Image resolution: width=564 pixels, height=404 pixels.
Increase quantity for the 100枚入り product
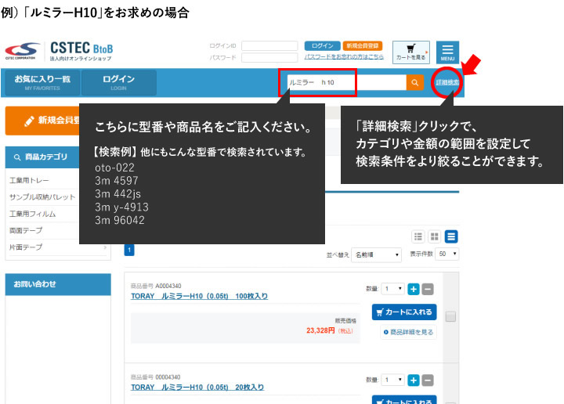(x=414, y=289)
